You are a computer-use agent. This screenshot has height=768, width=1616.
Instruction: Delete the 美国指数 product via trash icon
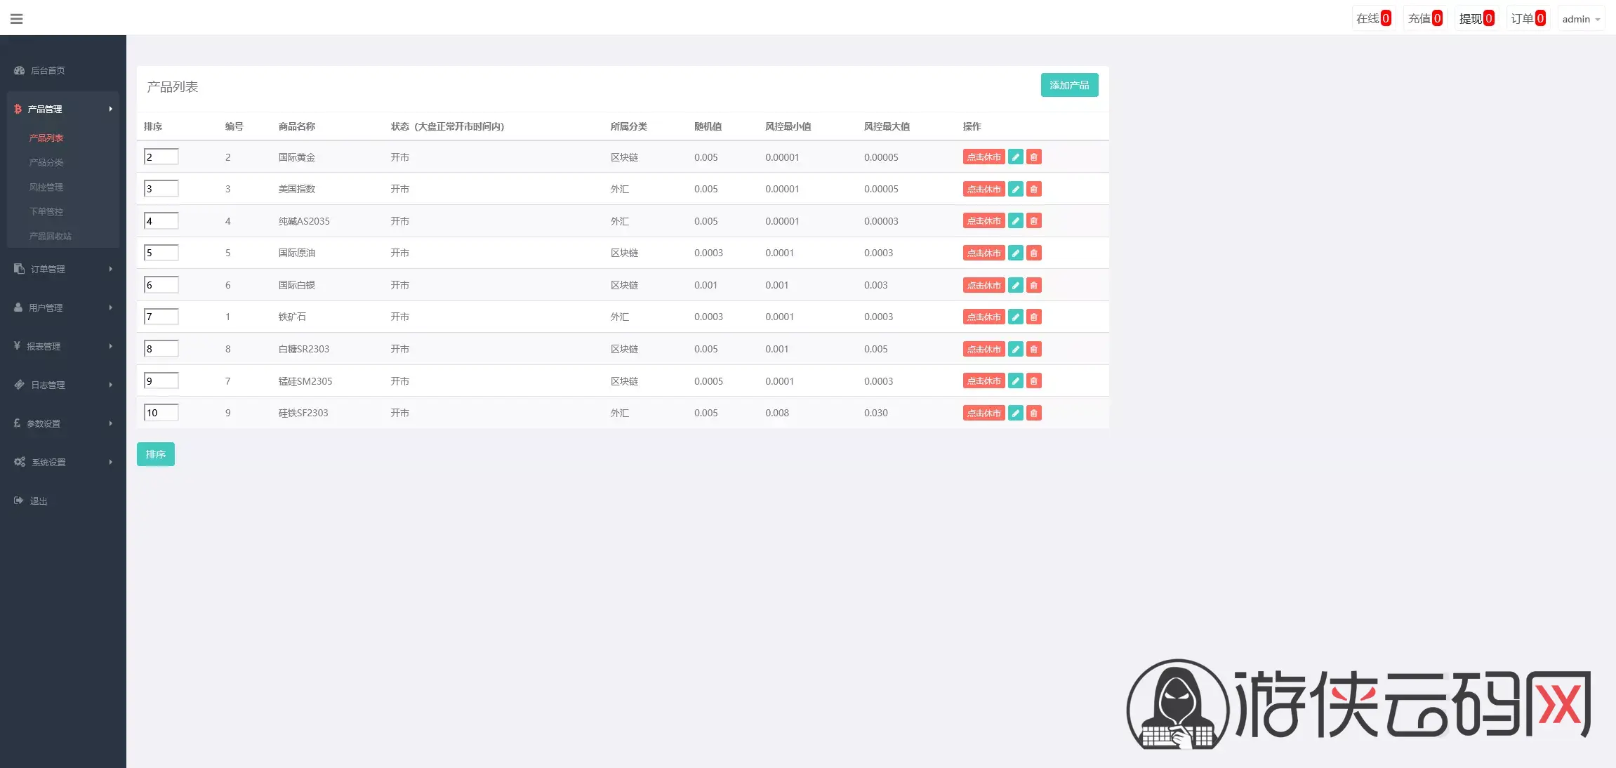1033,189
